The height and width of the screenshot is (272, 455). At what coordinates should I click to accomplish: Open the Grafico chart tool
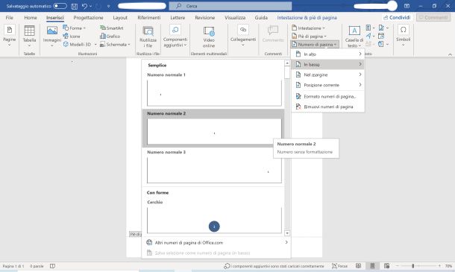(x=110, y=37)
